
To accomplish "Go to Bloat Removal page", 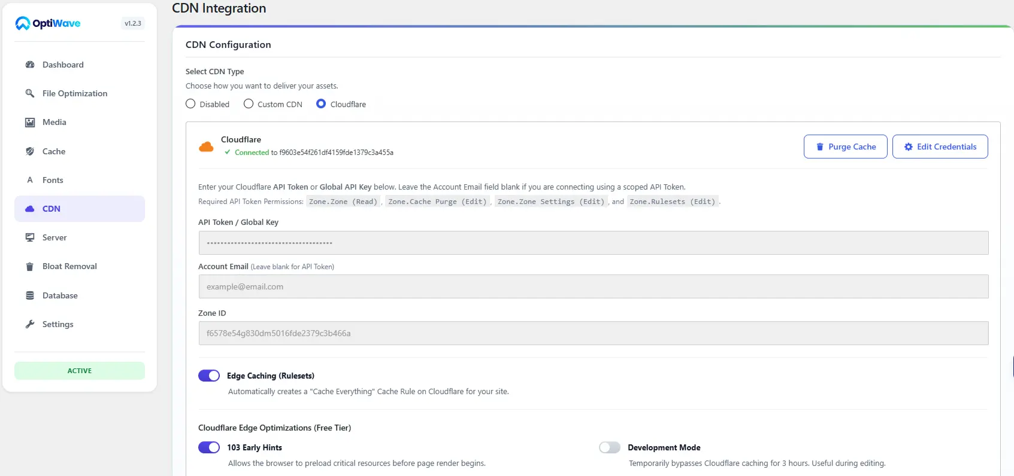I will pos(80,266).
